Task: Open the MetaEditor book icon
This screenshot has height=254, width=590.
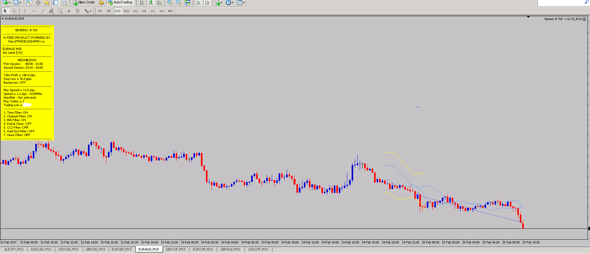Action: tap(101, 2)
